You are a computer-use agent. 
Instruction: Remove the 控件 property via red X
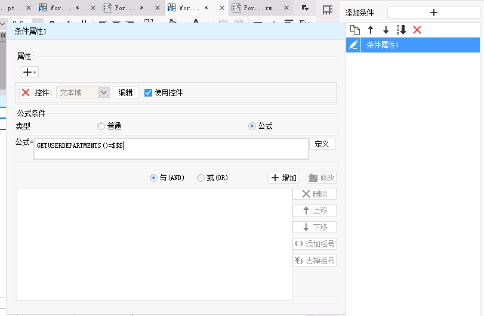[x=26, y=92]
